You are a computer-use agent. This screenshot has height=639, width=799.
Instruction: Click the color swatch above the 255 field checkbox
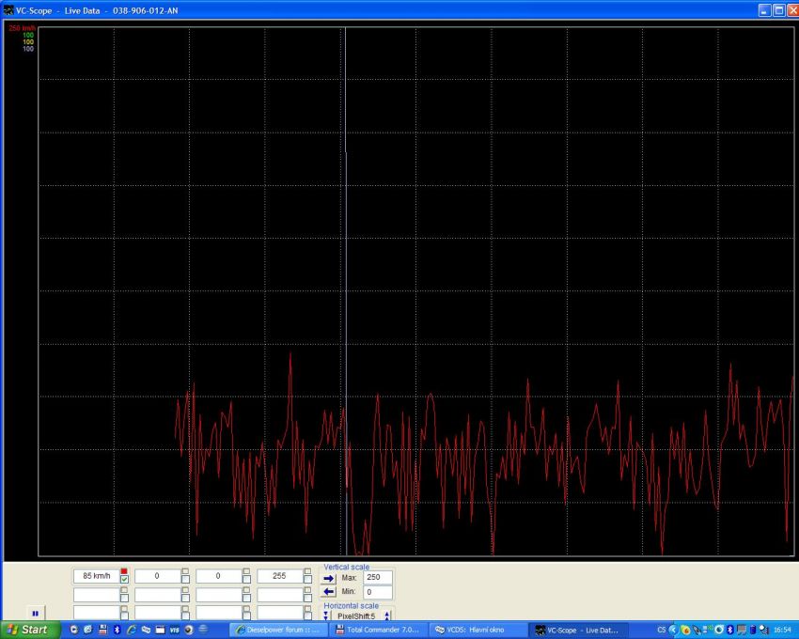coord(307,571)
